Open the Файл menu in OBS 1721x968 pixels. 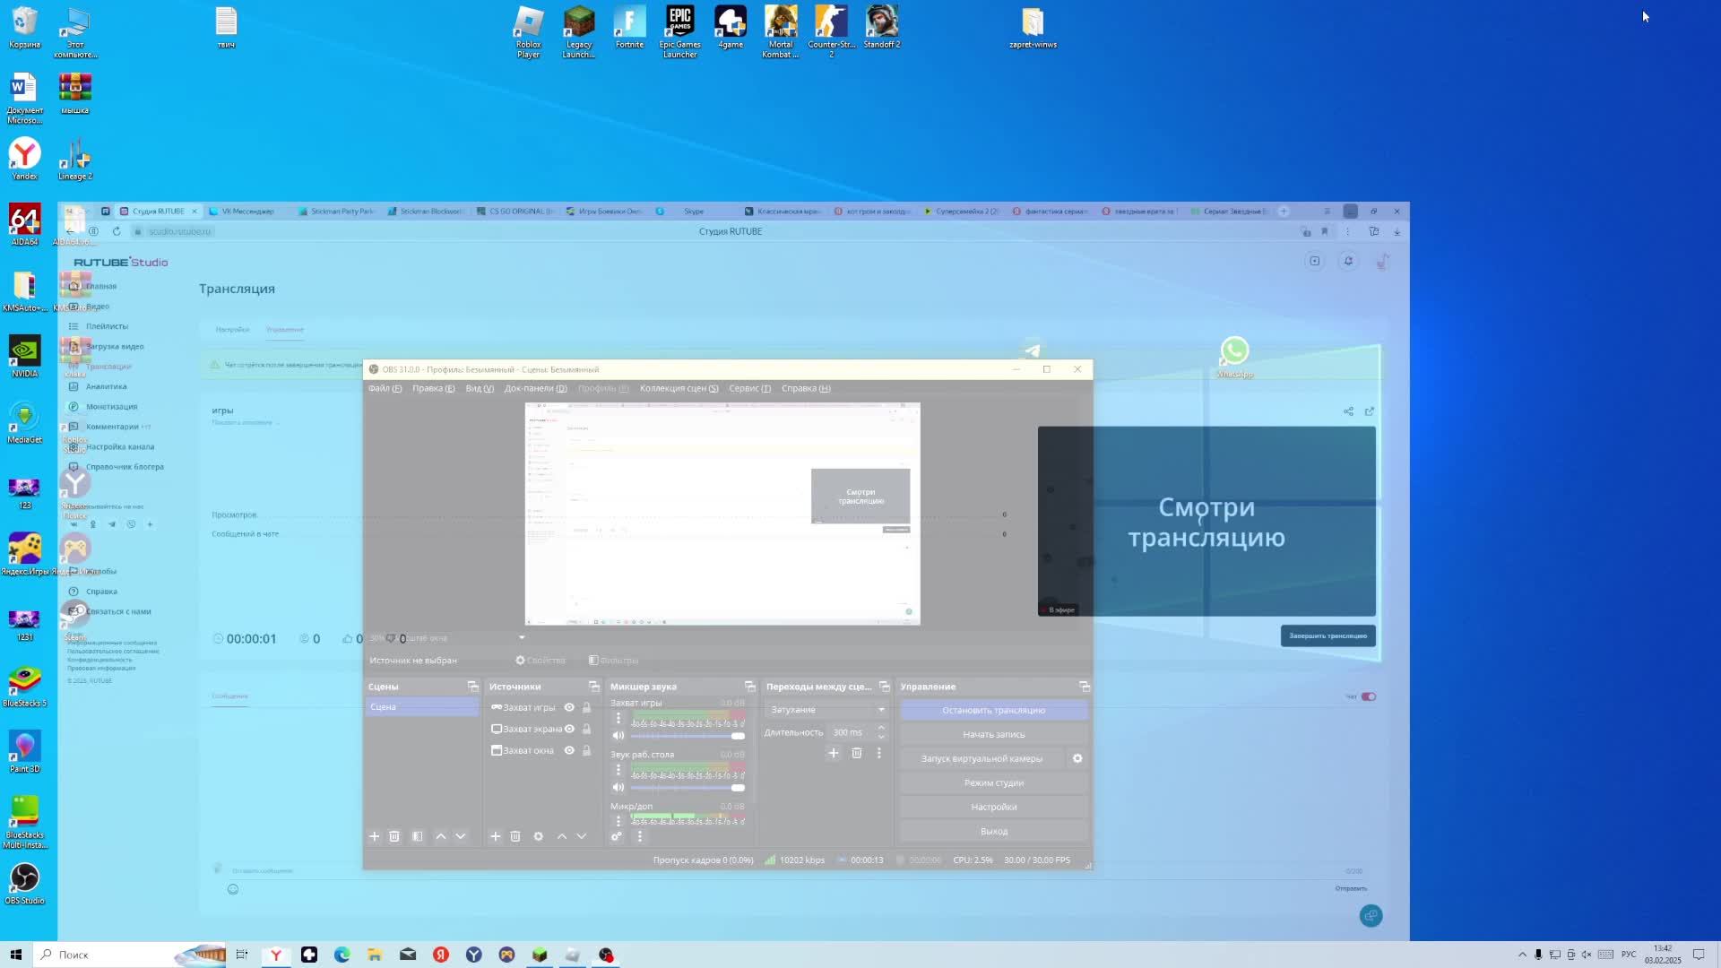pos(384,388)
